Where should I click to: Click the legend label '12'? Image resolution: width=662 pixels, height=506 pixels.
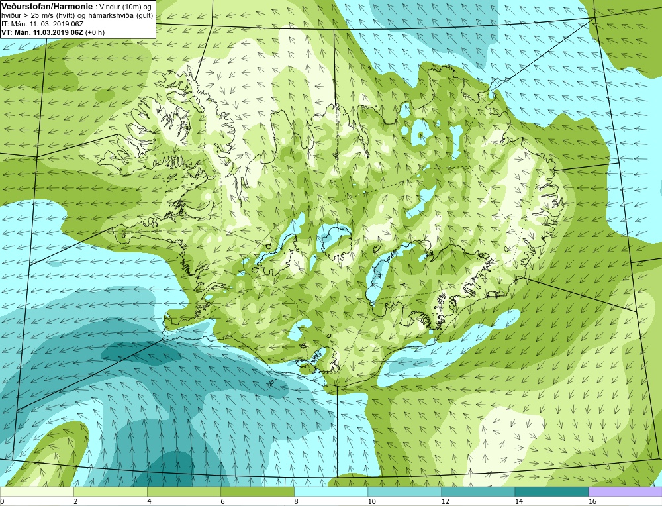tap(445, 501)
